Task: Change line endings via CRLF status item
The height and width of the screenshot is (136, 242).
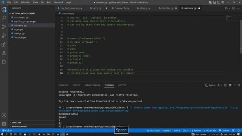Action: [185, 130]
